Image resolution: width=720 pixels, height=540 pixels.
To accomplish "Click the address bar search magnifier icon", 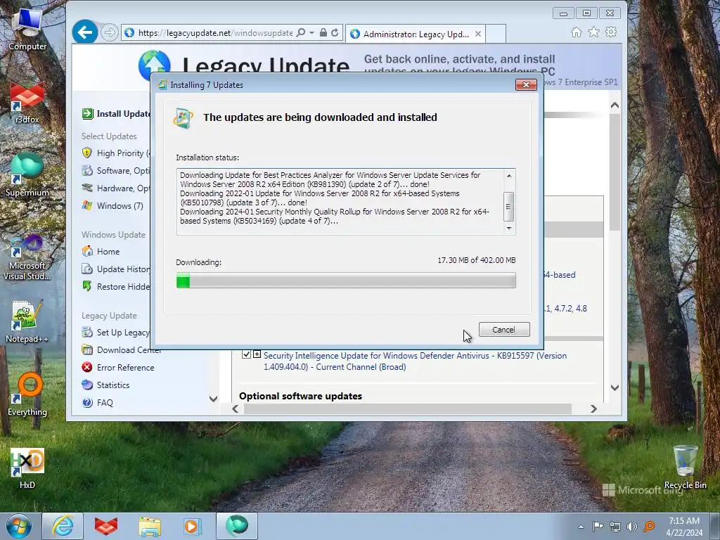I will 301,32.
